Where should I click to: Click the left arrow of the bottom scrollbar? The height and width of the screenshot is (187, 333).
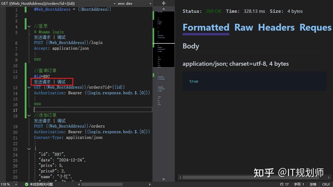point(79,184)
